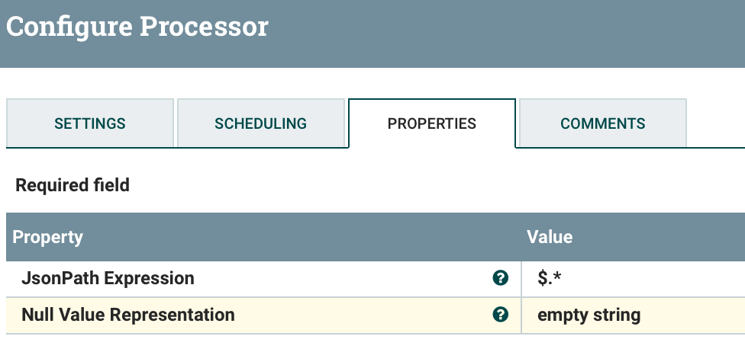
Task: Click help icon beside Null Value Representation
Action: tap(501, 315)
